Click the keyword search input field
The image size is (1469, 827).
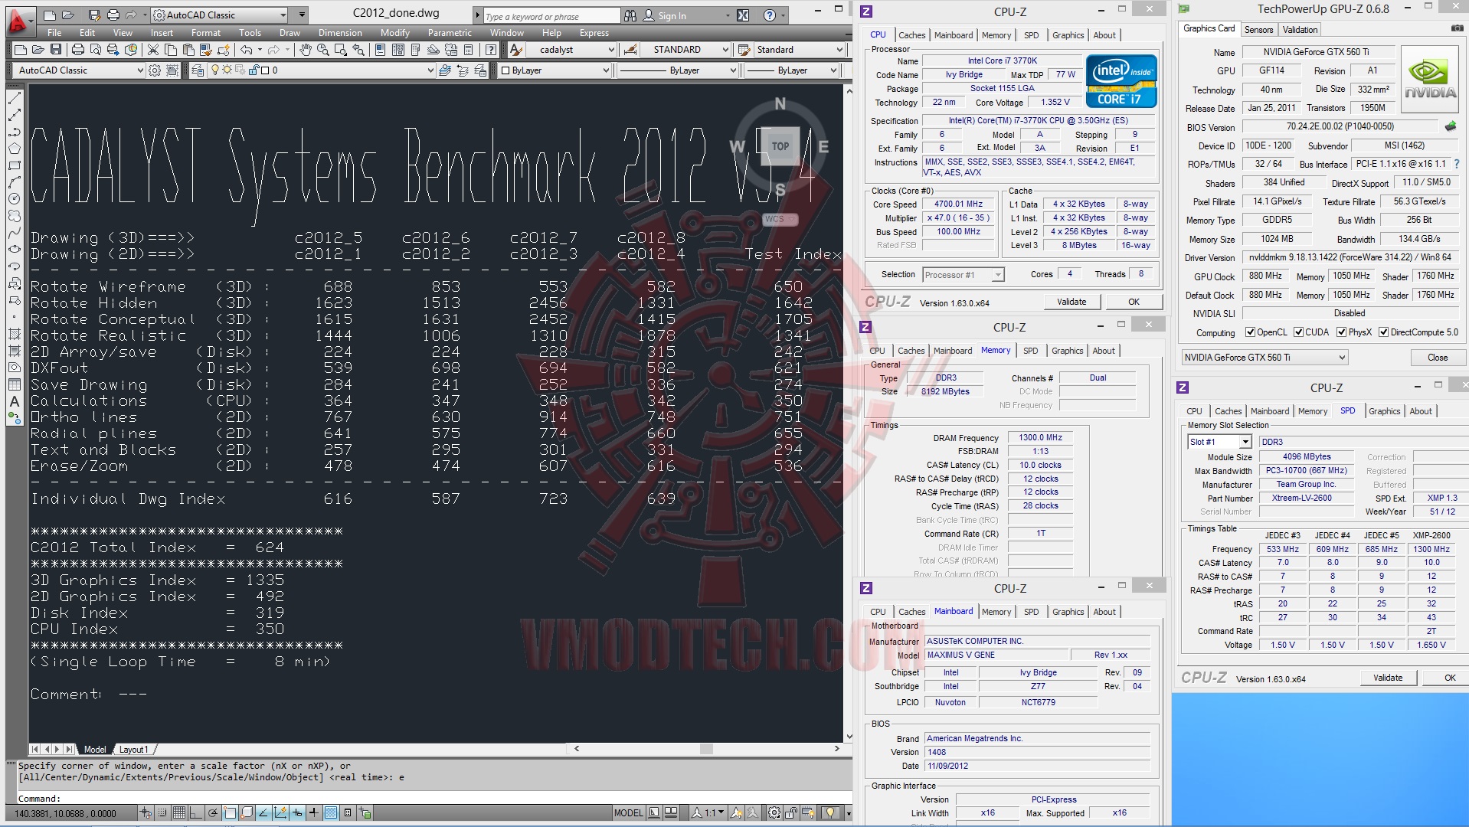tap(551, 16)
